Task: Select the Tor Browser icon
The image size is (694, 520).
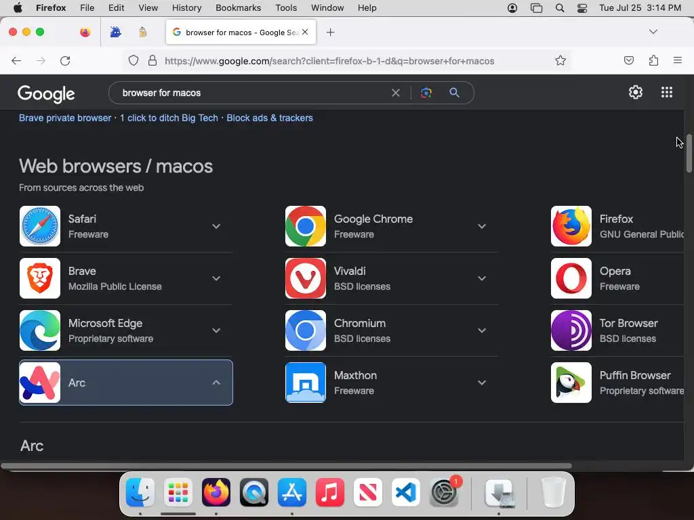Action: click(571, 330)
